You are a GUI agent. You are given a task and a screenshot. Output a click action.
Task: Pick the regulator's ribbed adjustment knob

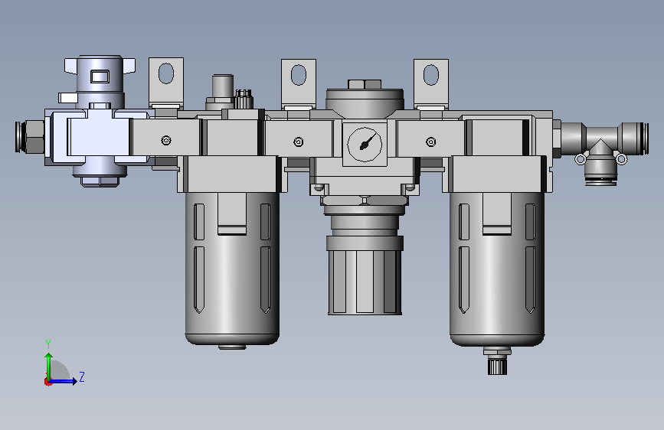[x=365, y=282]
